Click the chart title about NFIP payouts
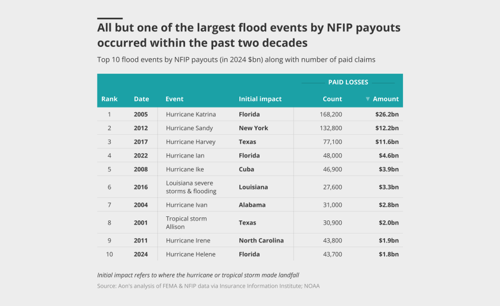The height and width of the screenshot is (306, 500). (249, 35)
